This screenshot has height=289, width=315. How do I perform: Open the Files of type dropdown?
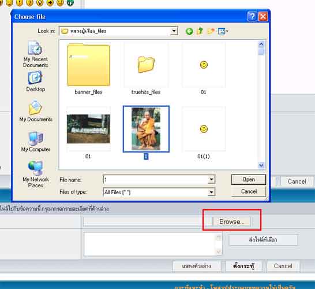[x=211, y=192]
